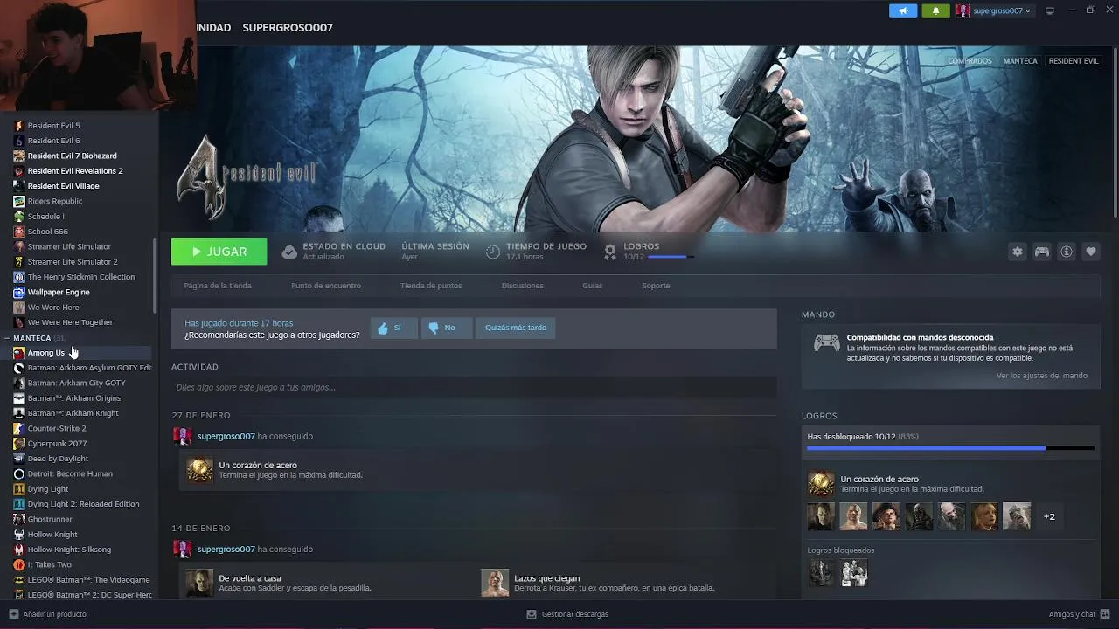The height and width of the screenshot is (629, 1119).
Task: Choose Quizás más tarde
Action: tap(516, 328)
